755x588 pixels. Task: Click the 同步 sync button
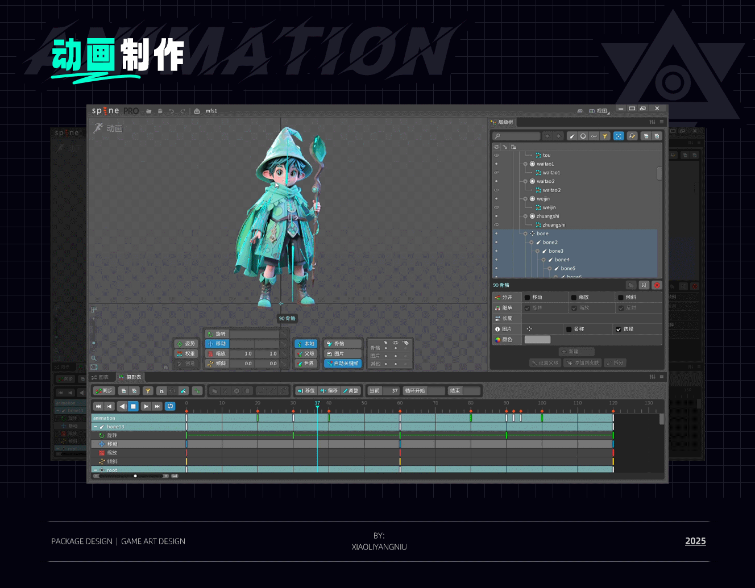(x=104, y=391)
